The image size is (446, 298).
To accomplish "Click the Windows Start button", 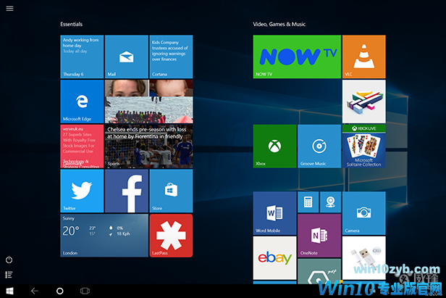I will pyautogui.click(x=9, y=291).
